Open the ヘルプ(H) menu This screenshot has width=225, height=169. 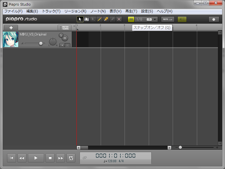pyautogui.click(x=165, y=11)
